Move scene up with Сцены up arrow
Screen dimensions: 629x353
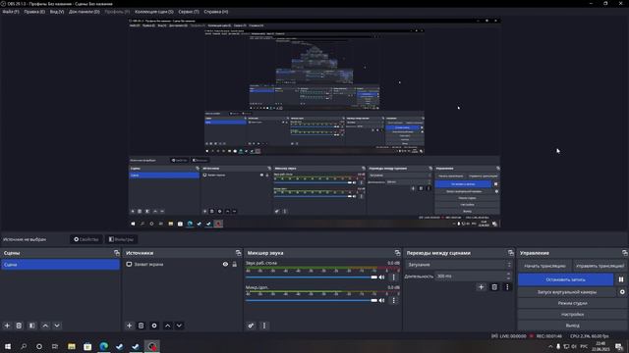point(45,326)
